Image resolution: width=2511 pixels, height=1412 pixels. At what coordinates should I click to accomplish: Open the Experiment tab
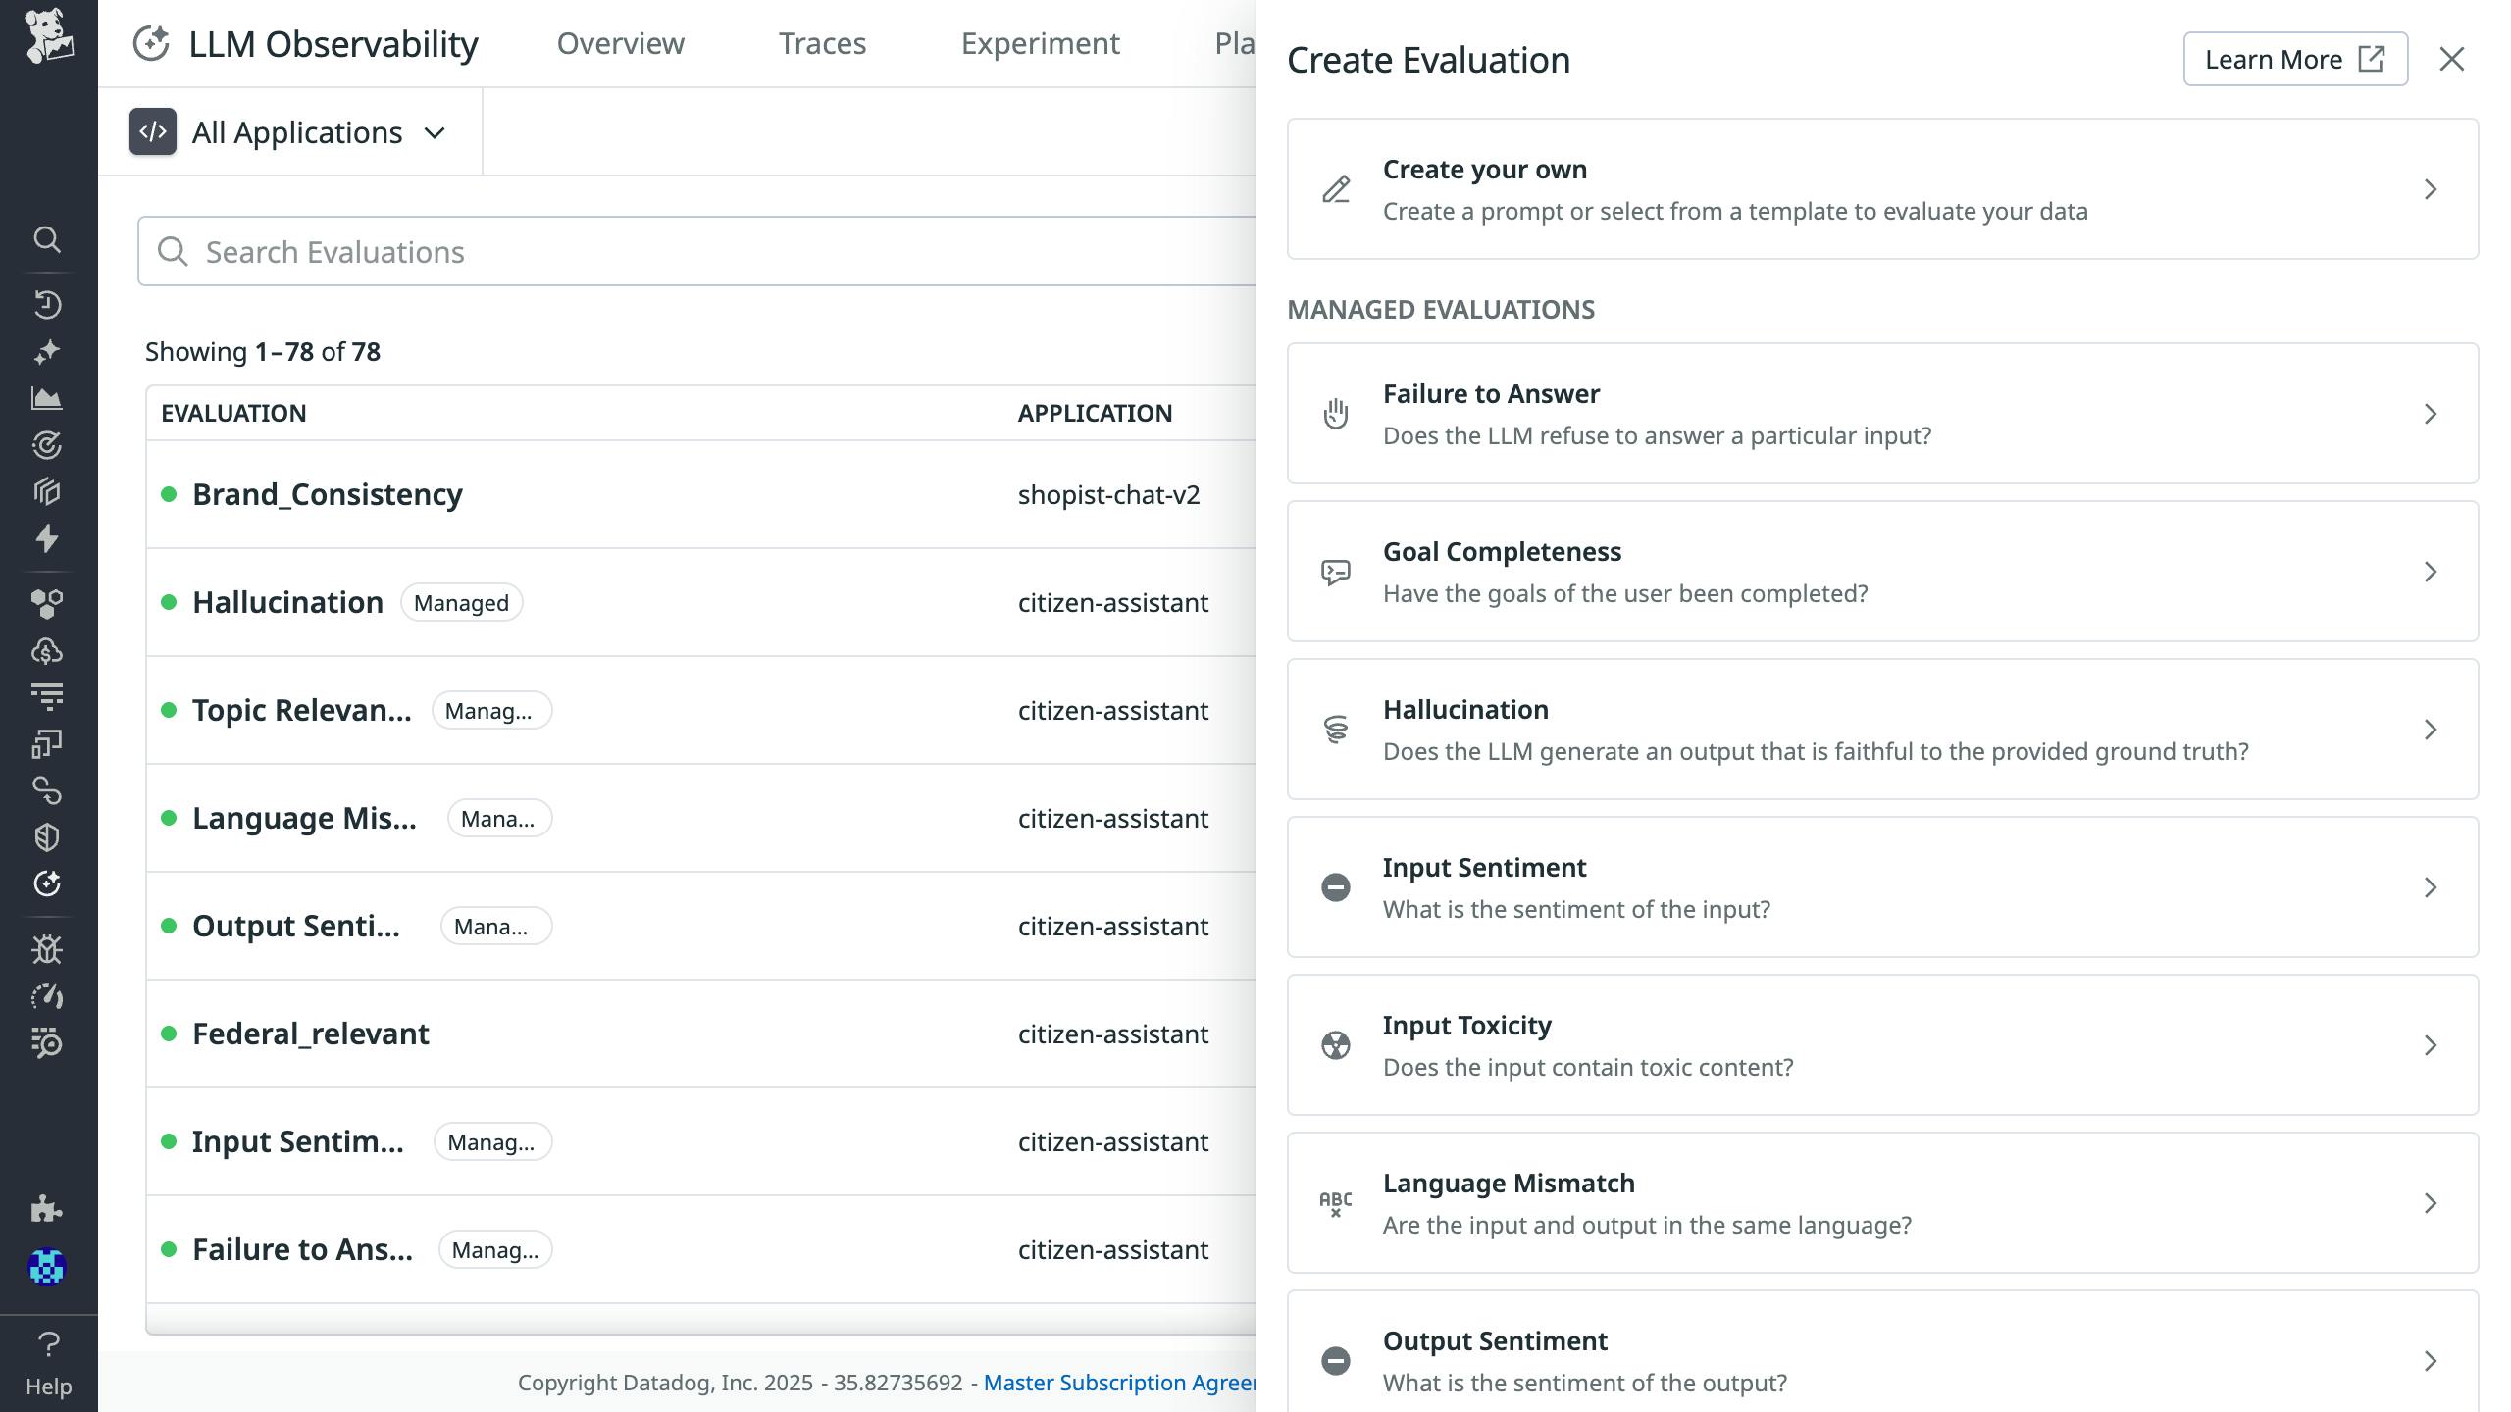(1040, 43)
